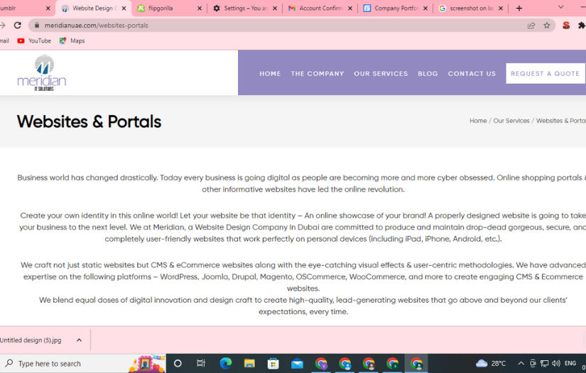Open the downloaded Untitled design (5).jpg file
The height and width of the screenshot is (373, 586).
tap(30, 340)
